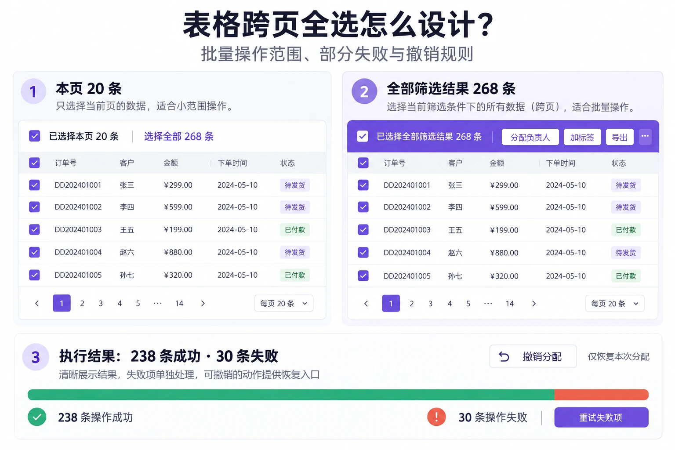Uncheck row DD202401003 in left table

coord(34,229)
